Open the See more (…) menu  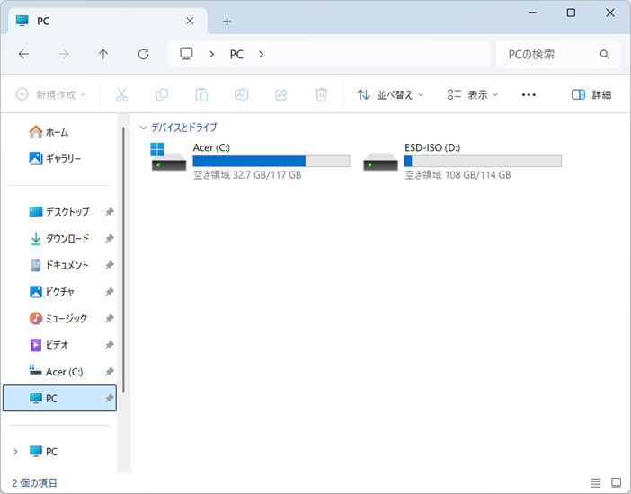[529, 94]
